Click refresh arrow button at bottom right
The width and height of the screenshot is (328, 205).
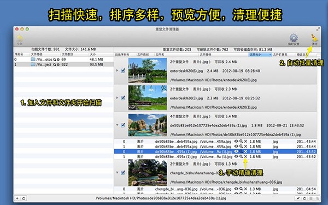(304, 198)
